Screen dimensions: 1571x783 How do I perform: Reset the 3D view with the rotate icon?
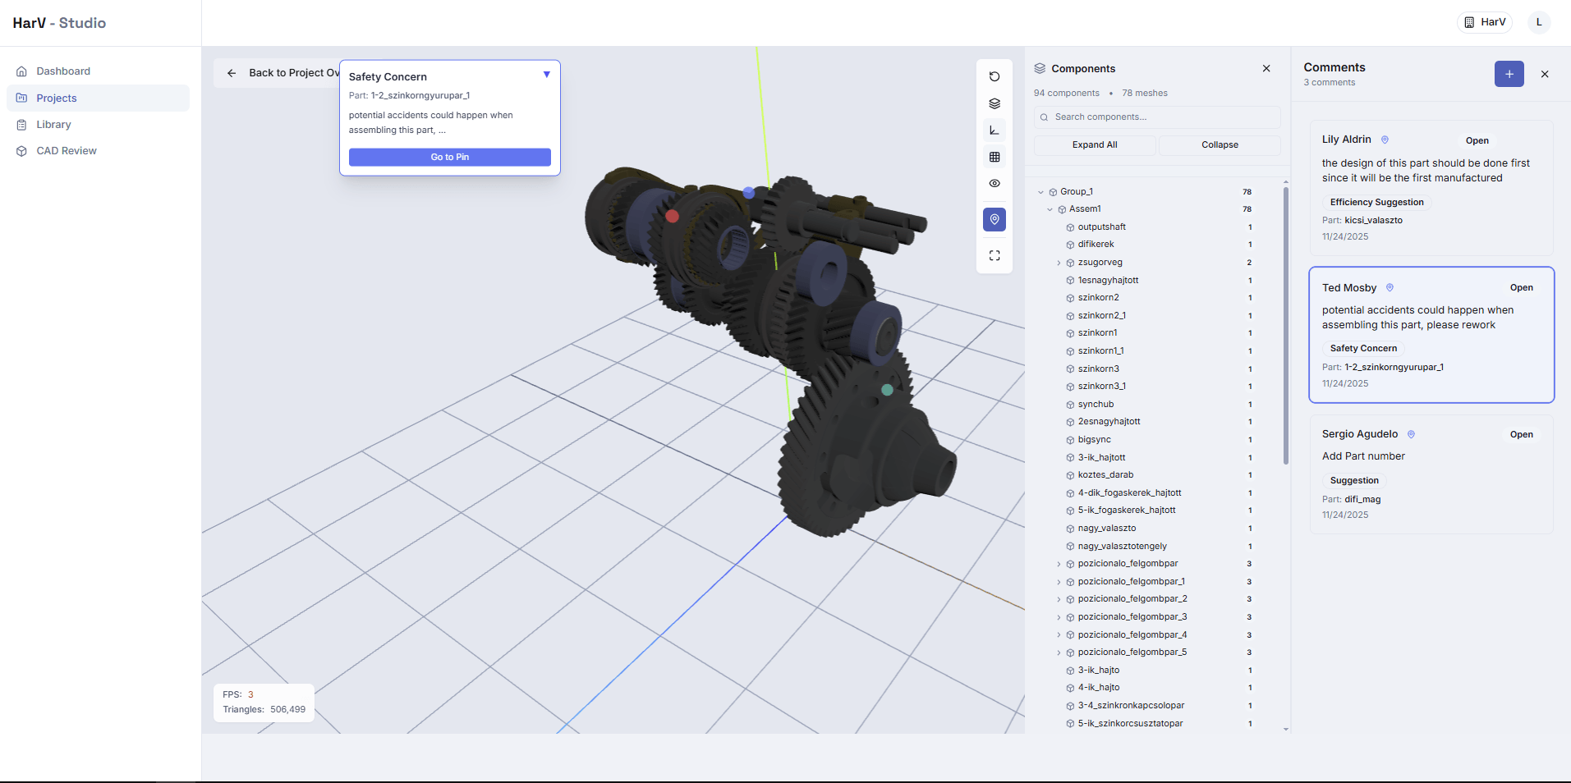tap(994, 76)
